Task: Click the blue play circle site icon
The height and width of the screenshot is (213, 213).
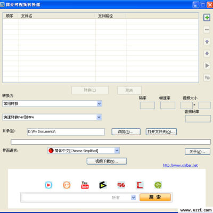Action: click(48, 185)
